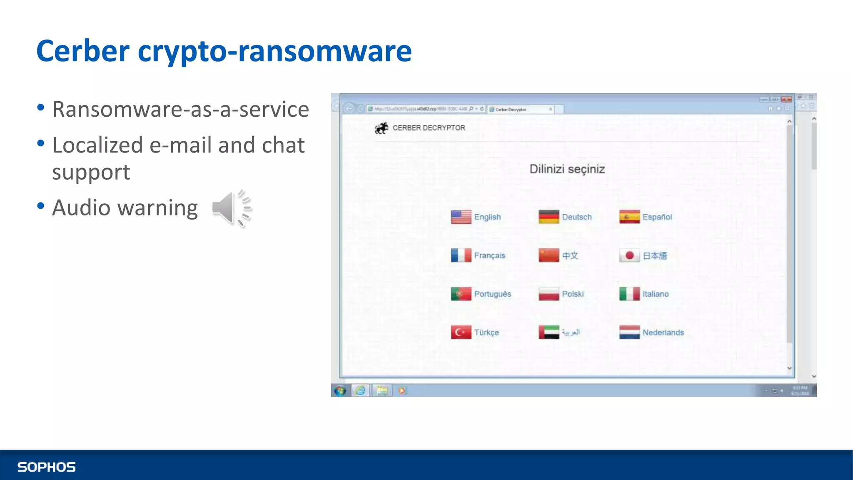Select the Türkçe language link
853x480 pixels.
coord(486,332)
